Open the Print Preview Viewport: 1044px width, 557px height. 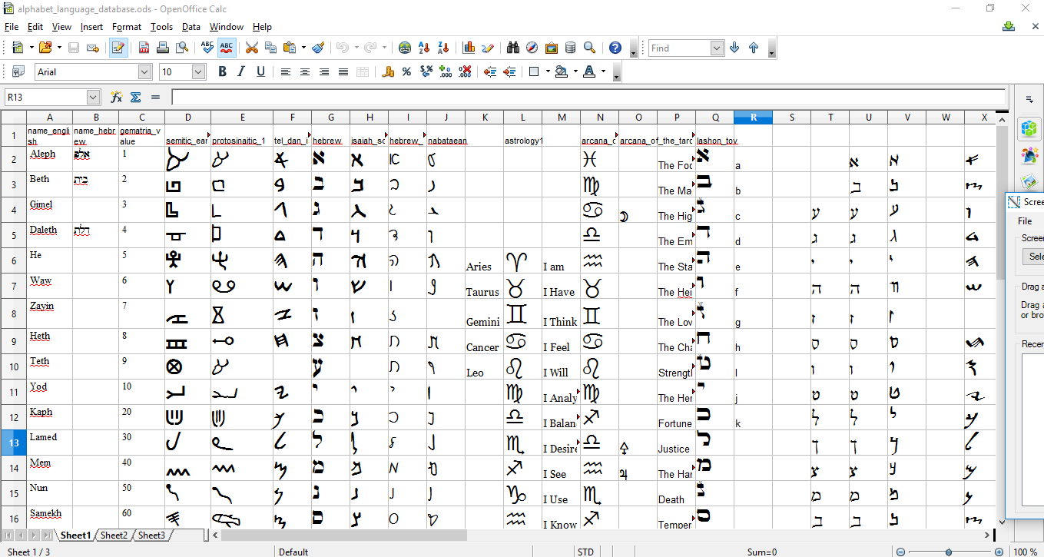pos(183,48)
